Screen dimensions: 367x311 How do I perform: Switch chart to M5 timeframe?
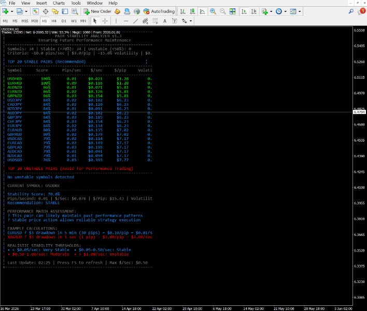(x=15, y=21)
